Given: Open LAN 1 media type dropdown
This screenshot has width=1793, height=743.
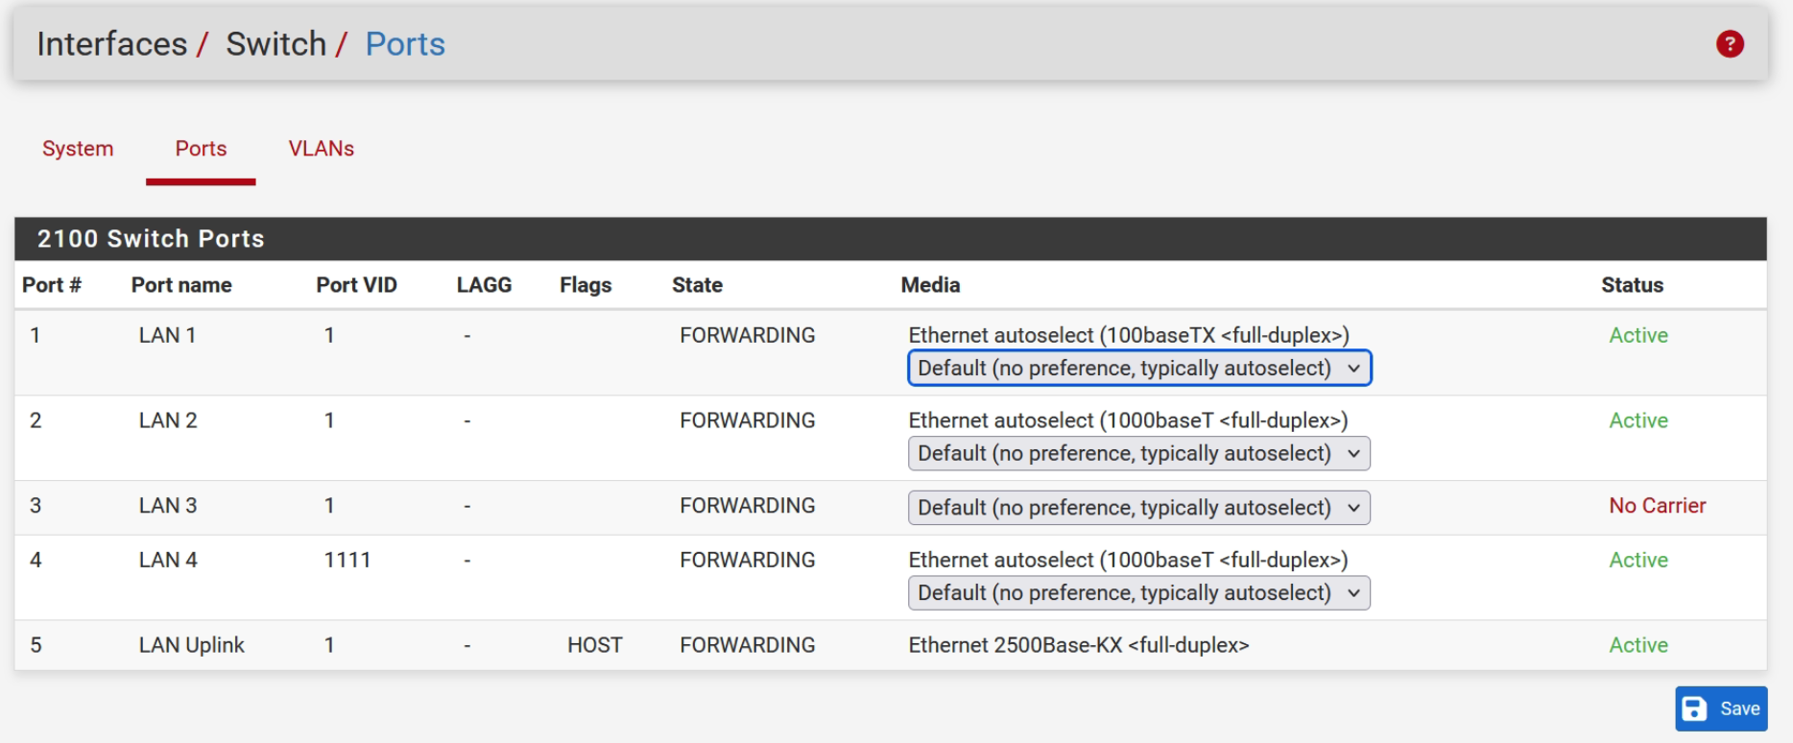Looking at the screenshot, I should [x=1138, y=369].
